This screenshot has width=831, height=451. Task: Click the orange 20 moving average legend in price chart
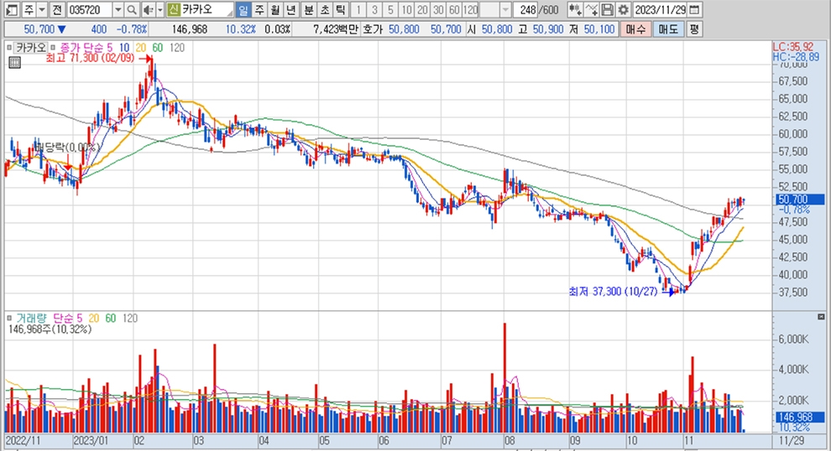(140, 48)
